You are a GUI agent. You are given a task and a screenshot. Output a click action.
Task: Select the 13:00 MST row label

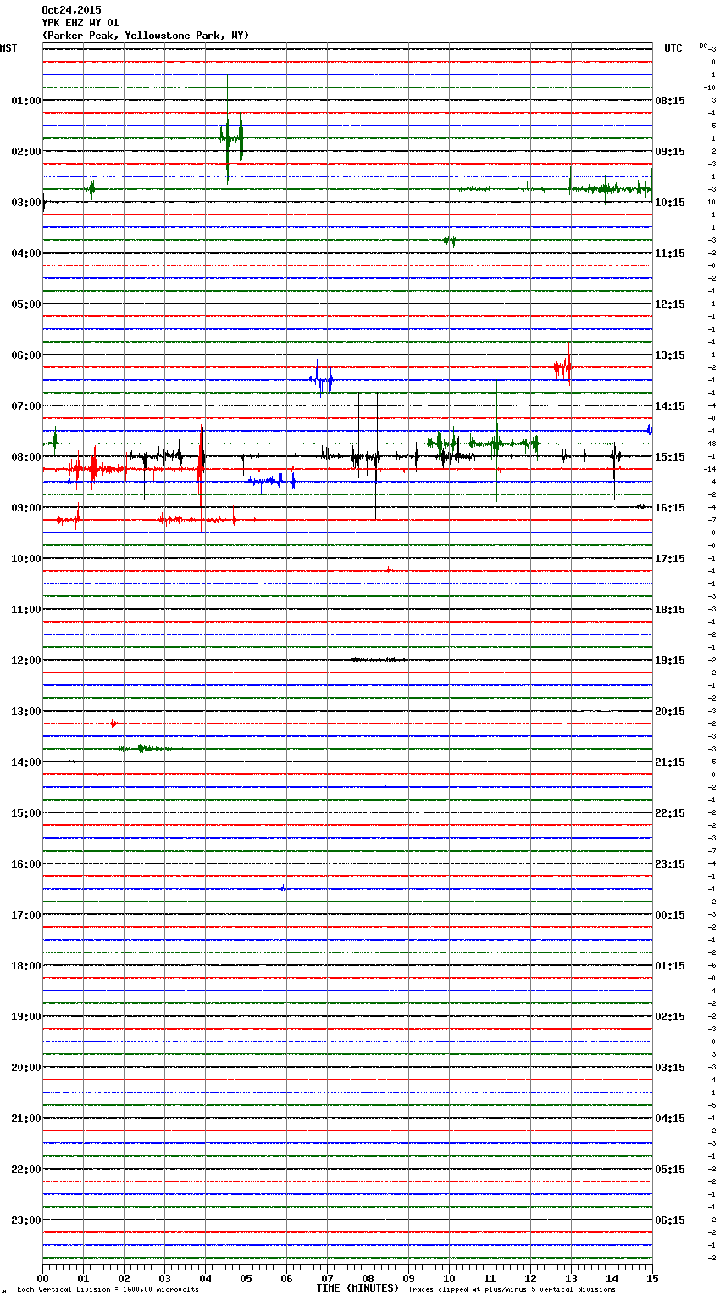26,712
